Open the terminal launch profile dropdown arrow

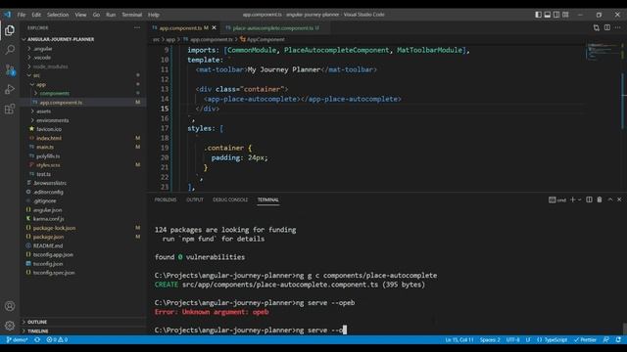579,199
